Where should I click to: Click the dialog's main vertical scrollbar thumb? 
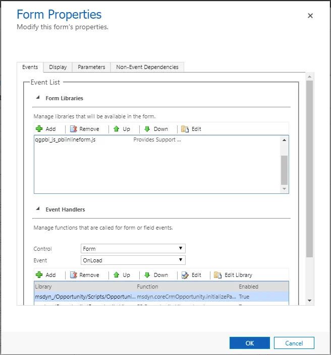pos(309,169)
